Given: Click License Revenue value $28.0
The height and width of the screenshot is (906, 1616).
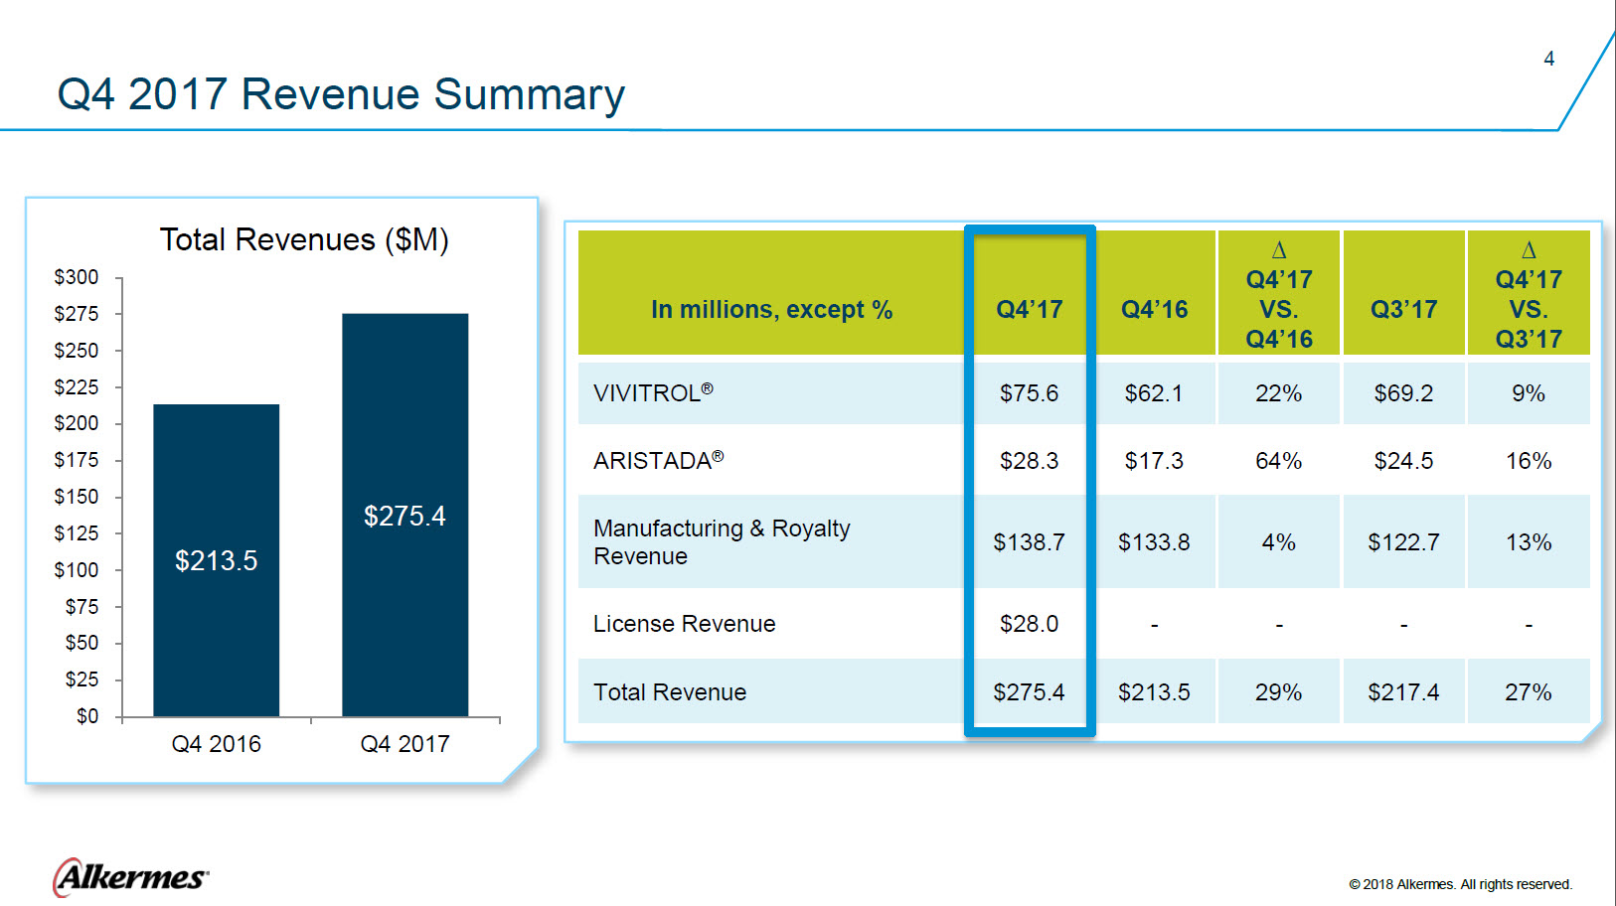Looking at the screenshot, I should pos(1030,624).
